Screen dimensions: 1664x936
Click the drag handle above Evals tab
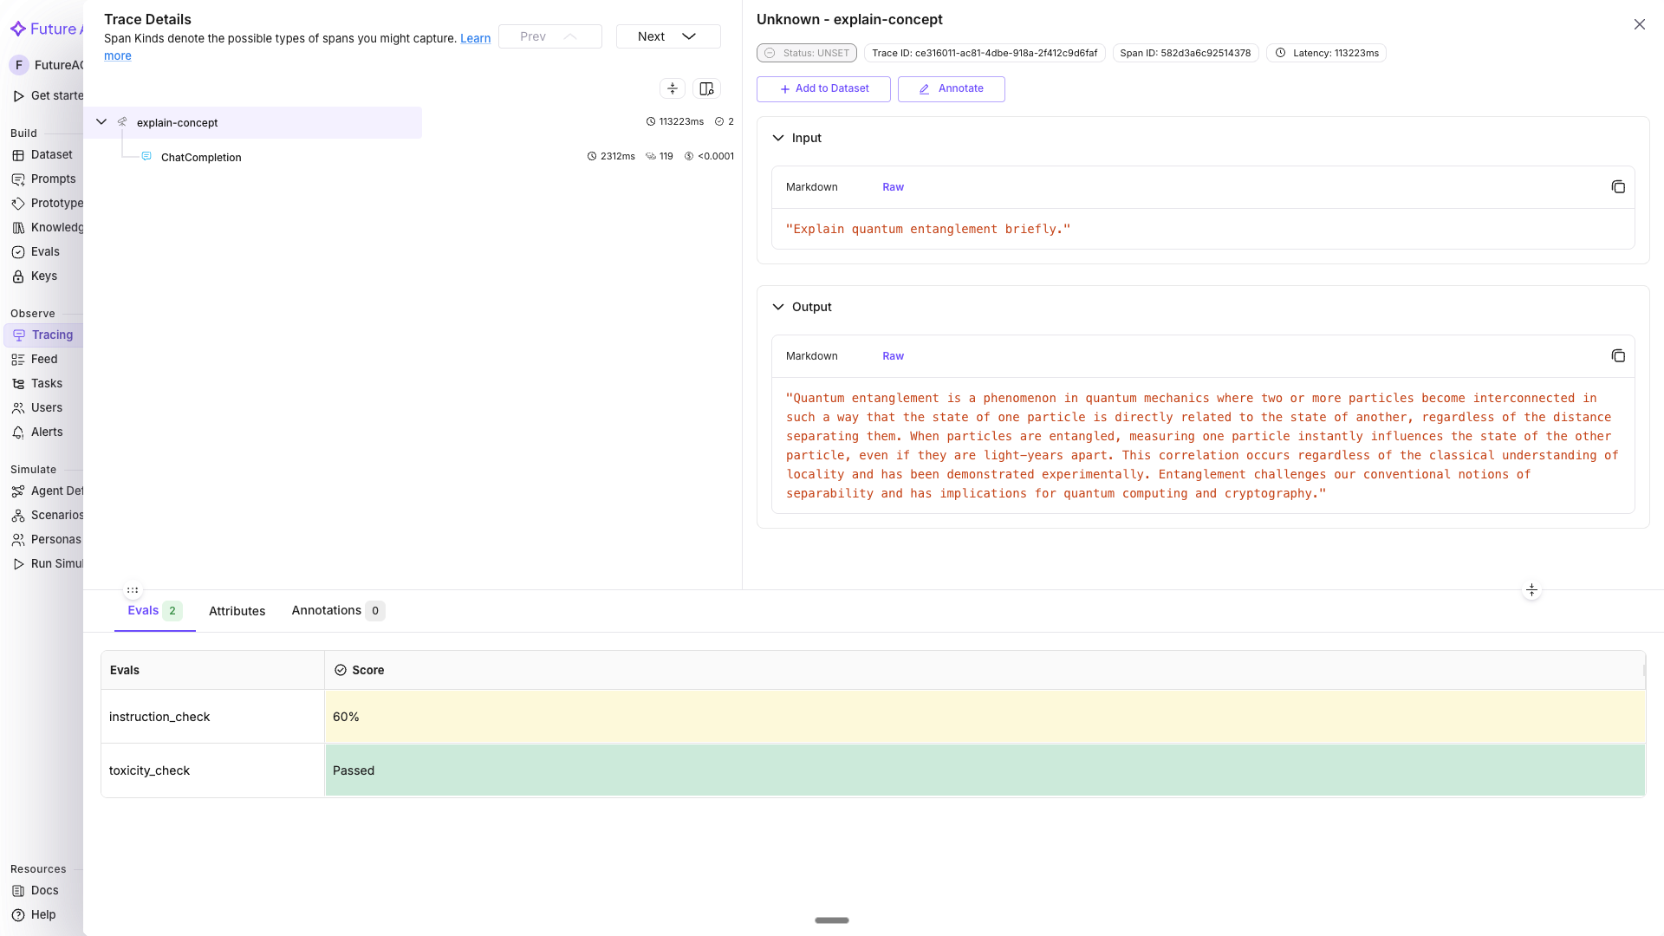[133, 590]
